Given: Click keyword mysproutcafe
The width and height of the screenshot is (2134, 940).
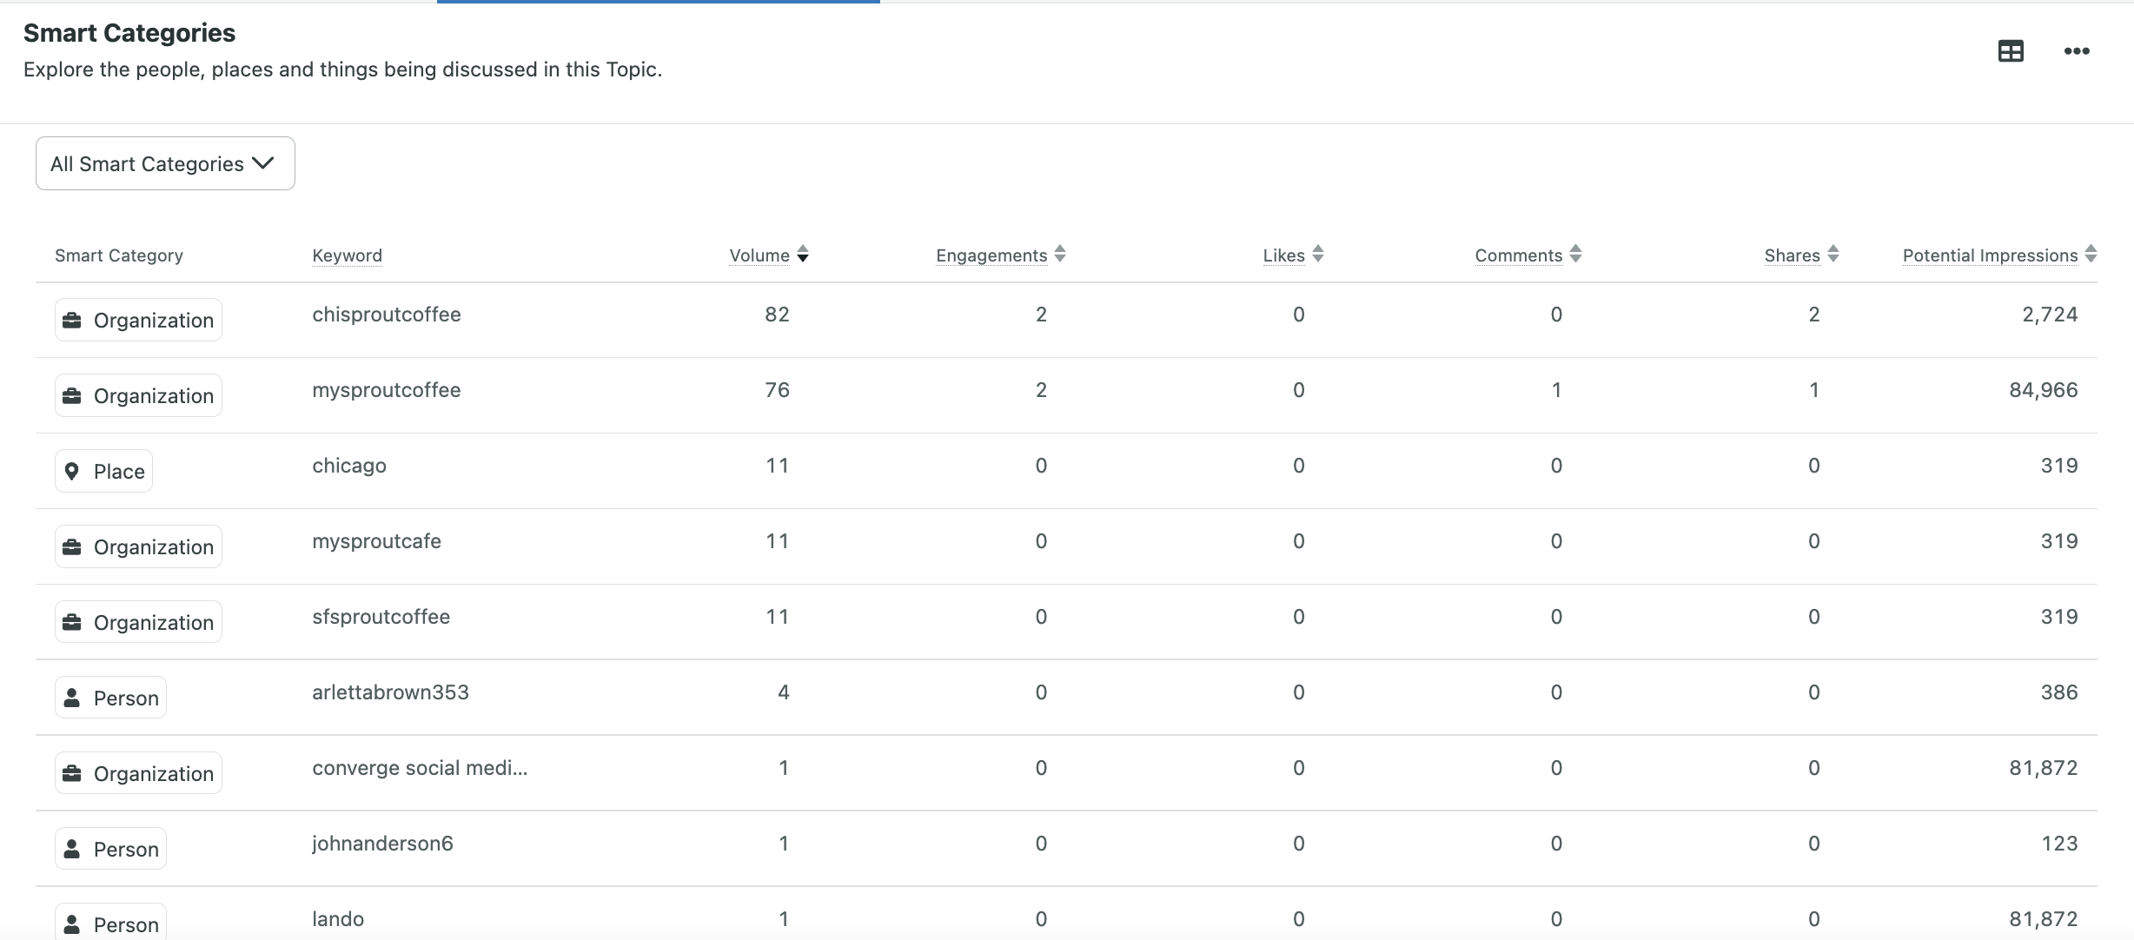Looking at the screenshot, I should (x=376, y=541).
